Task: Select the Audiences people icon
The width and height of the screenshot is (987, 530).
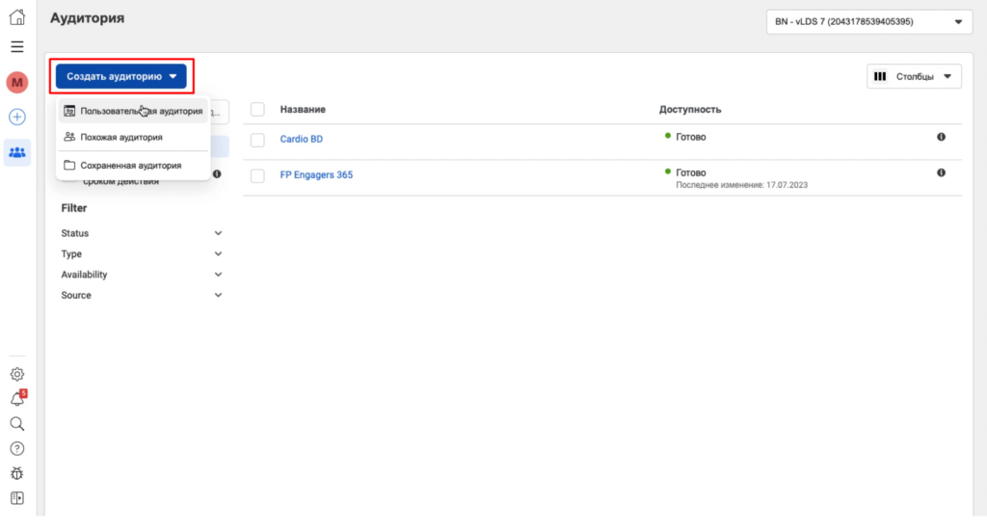Action: tap(17, 152)
